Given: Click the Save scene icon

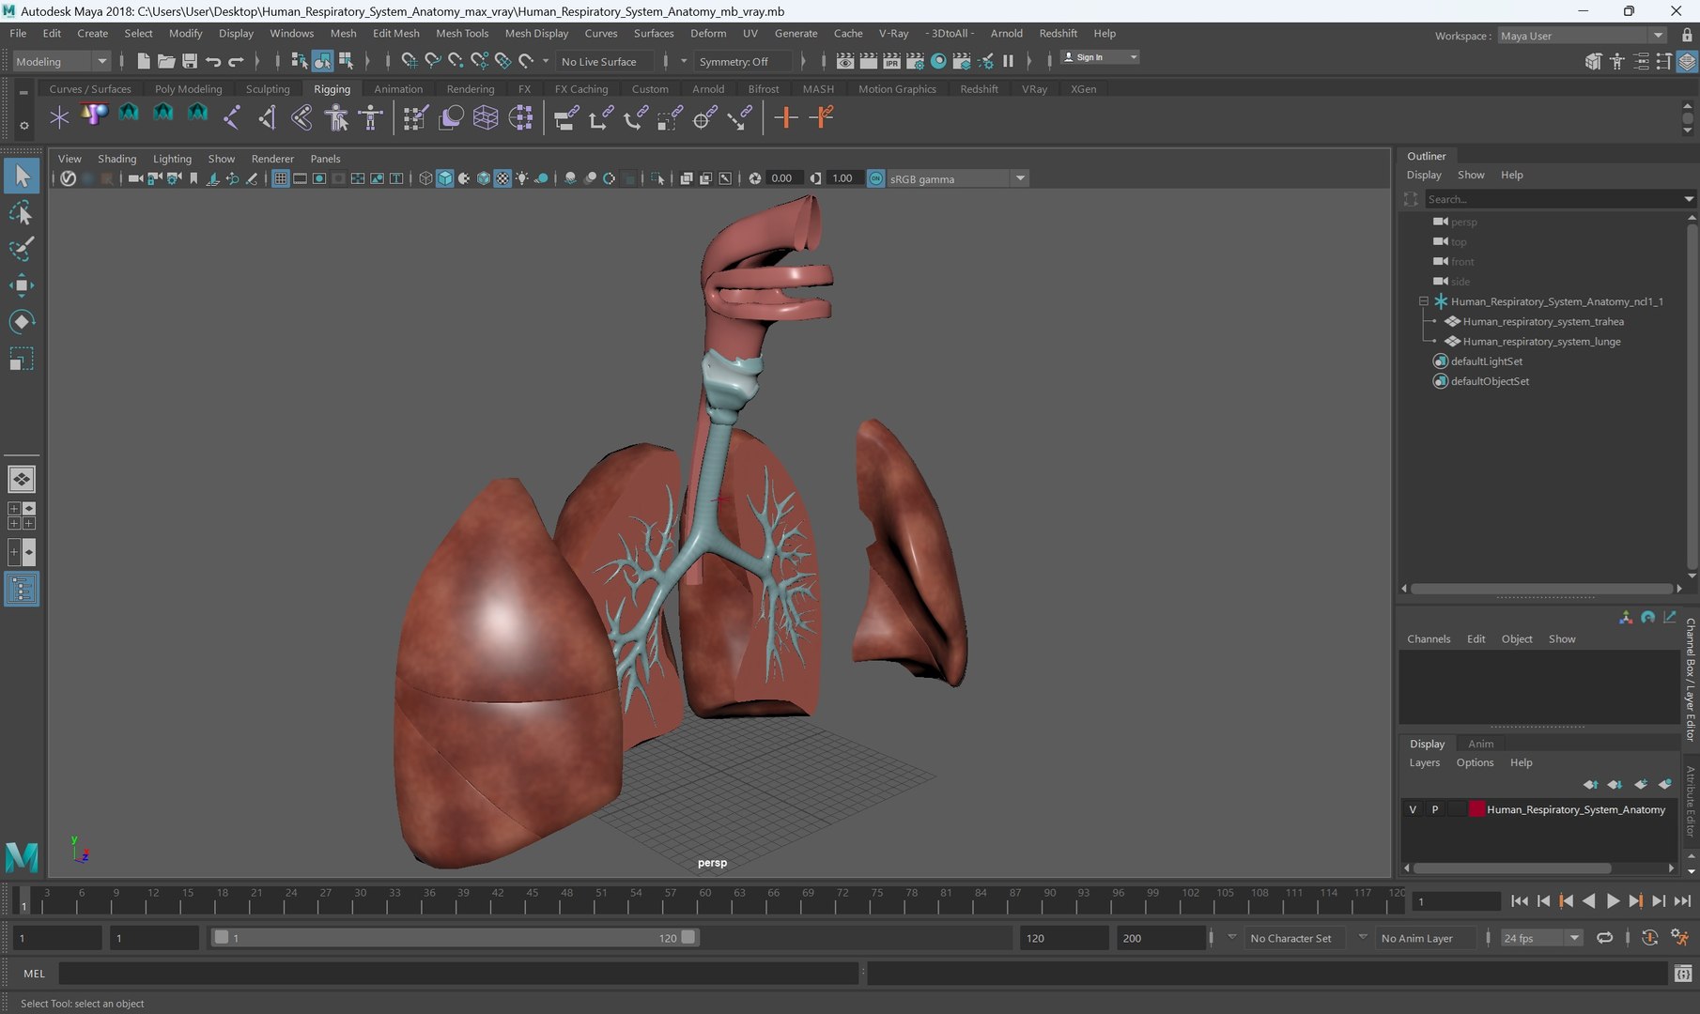Looking at the screenshot, I should pyautogui.click(x=190, y=61).
